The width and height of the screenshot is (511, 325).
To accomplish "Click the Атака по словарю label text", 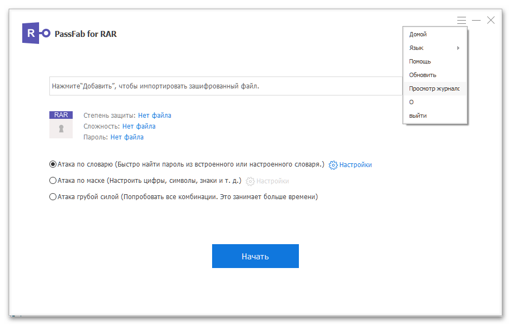I will click(191, 164).
